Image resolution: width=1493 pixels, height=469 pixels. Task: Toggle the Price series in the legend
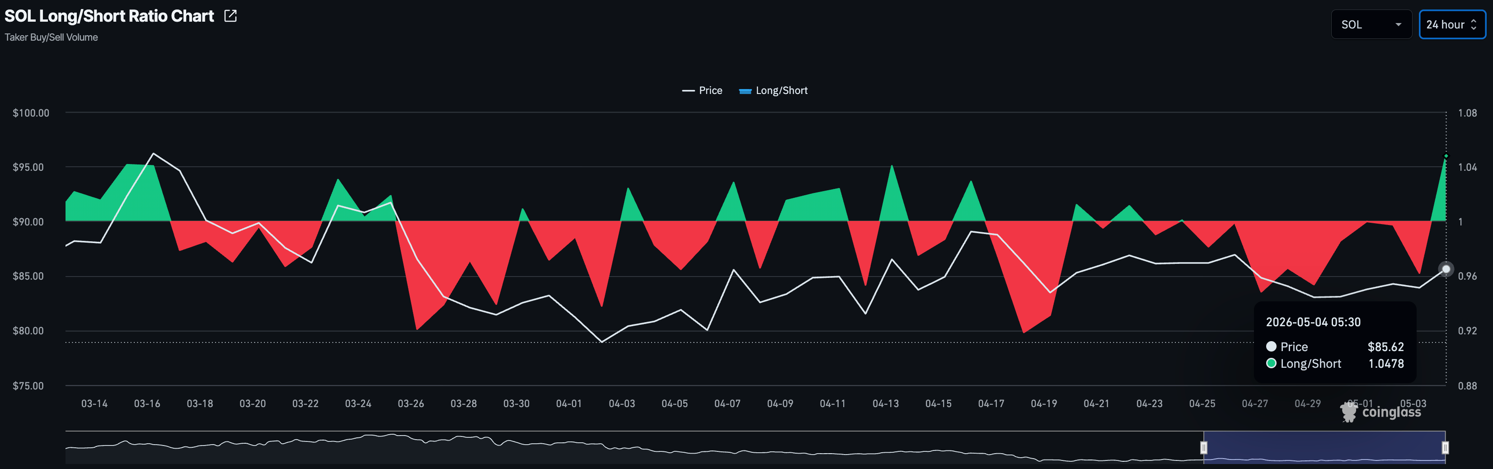pos(702,90)
